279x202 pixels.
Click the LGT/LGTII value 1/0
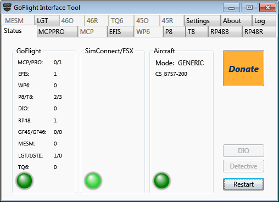(58, 156)
